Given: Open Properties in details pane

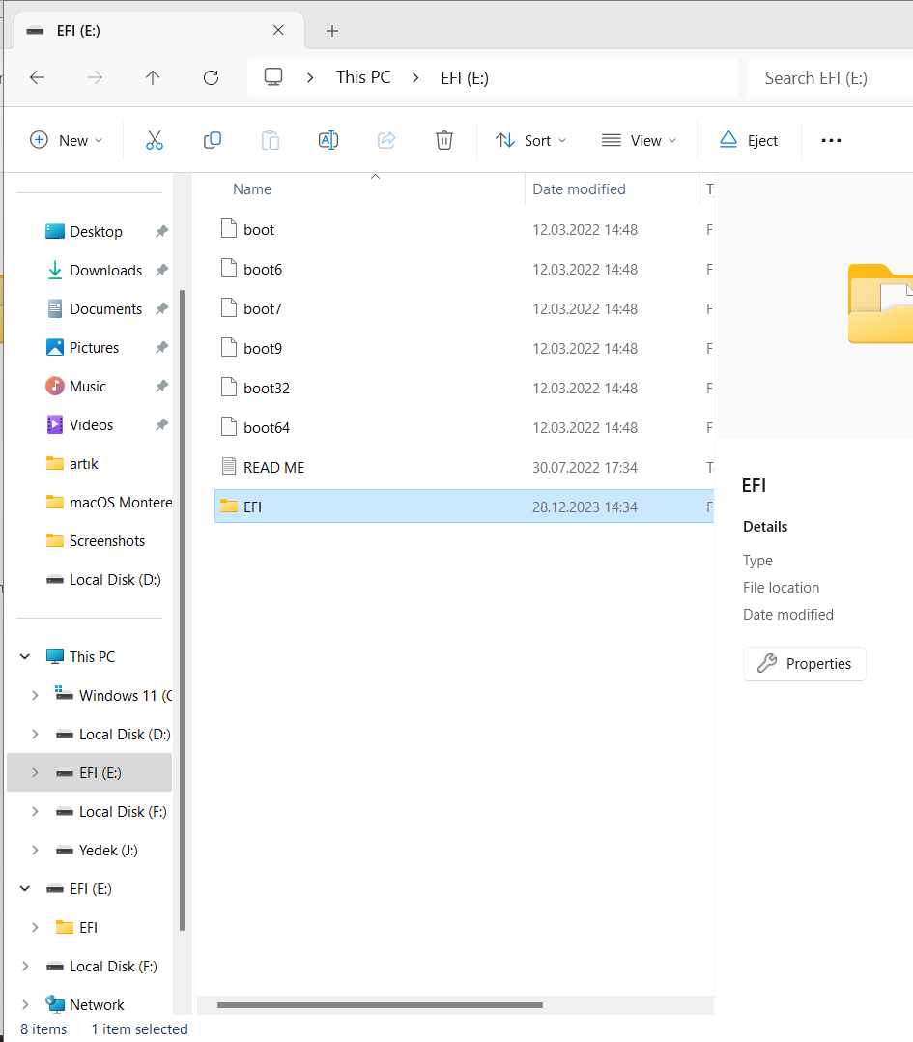Looking at the screenshot, I should [x=804, y=664].
